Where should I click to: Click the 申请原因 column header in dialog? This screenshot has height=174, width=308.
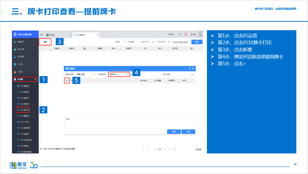pos(172,80)
